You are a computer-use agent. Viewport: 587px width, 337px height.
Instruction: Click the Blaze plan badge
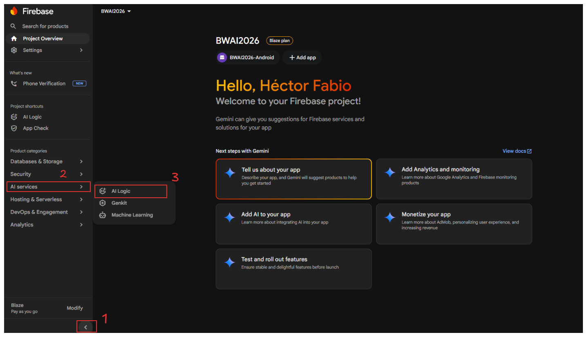(x=280, y=40)
